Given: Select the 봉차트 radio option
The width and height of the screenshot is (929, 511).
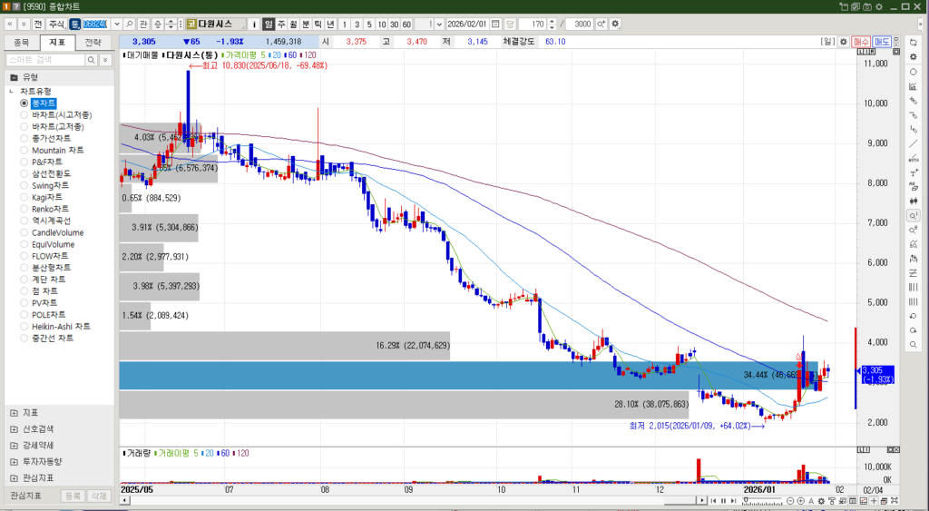Looking at the screenshot, I should (24, 103).
